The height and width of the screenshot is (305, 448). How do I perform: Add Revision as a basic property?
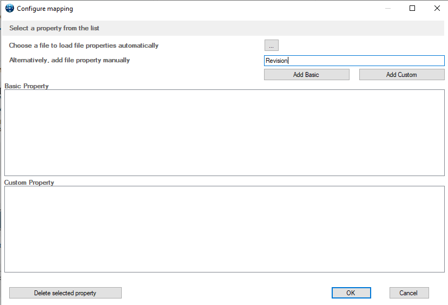[307, 75]
